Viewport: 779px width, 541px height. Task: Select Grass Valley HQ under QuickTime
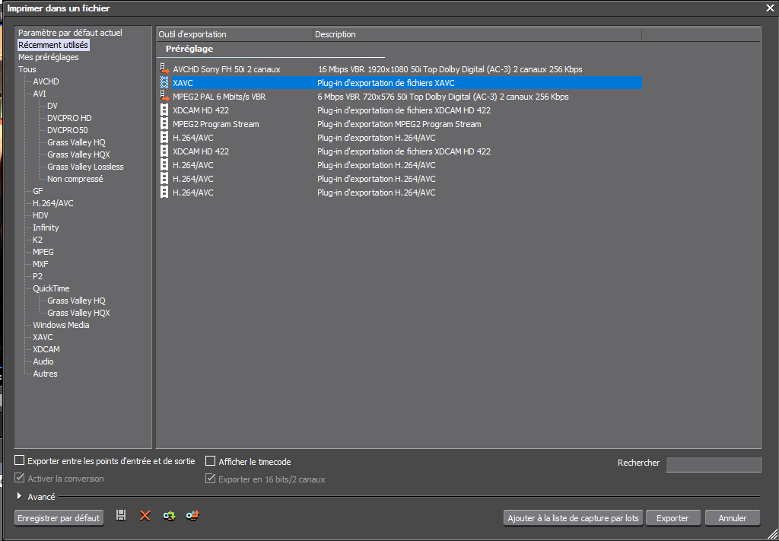(76, 301)
